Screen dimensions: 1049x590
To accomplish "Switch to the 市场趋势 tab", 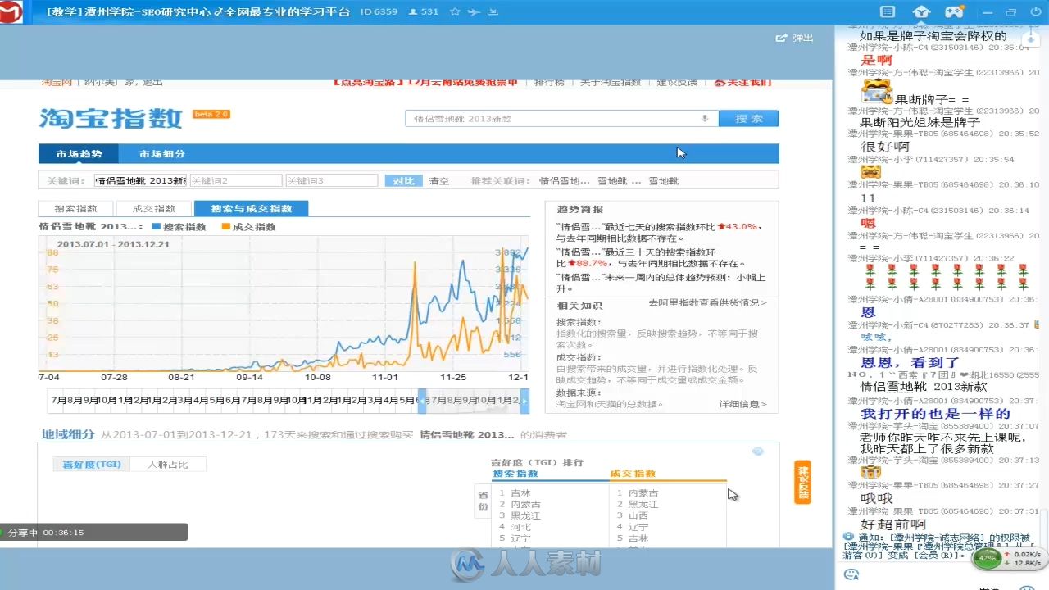I will pyautogui.click(x=79, y=154).
